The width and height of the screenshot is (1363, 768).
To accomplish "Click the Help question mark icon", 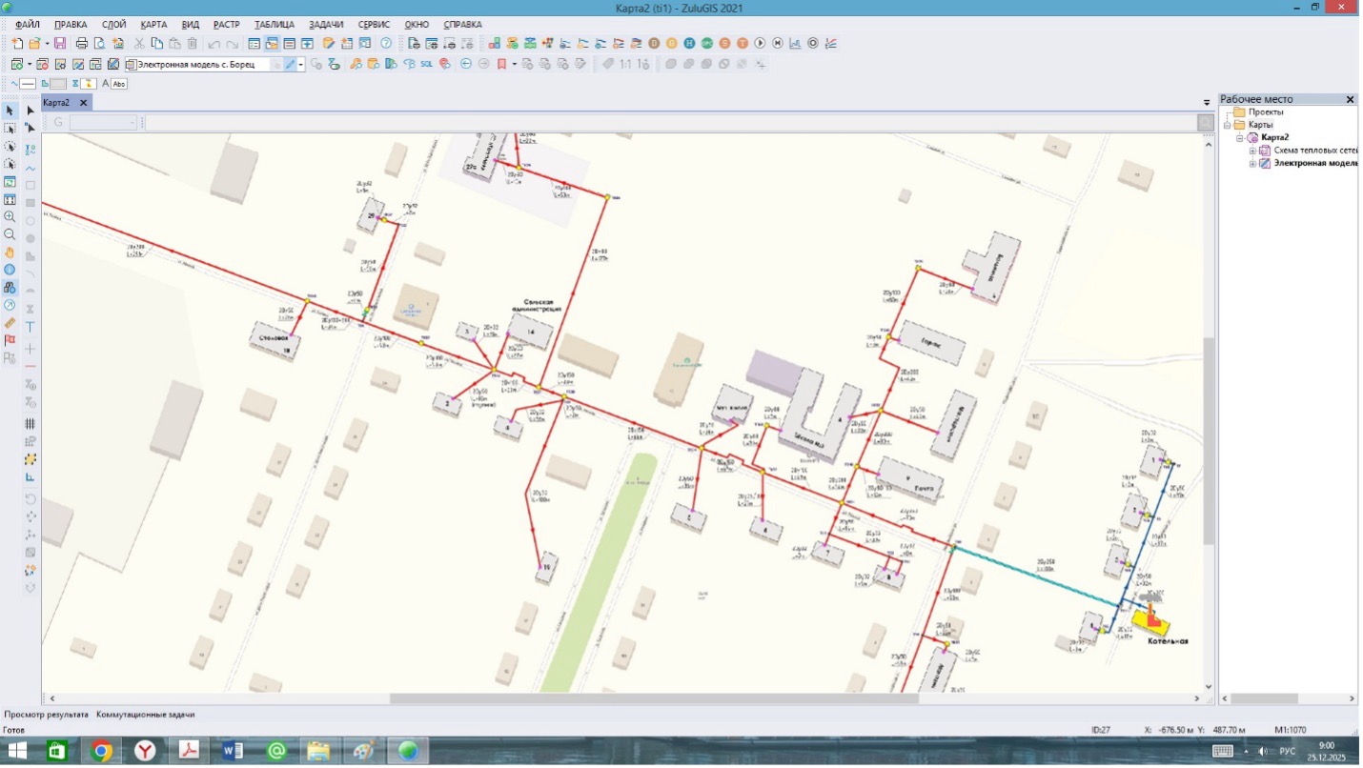I will [x=386, y=44].
